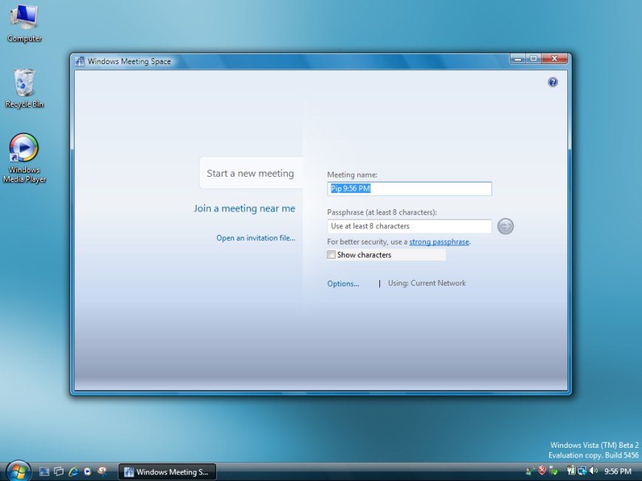Click the circular go arrow button beside passphrase

click(505, 226)
